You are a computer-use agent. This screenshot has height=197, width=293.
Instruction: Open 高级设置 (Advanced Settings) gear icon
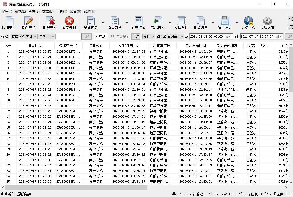pos(267,22)
